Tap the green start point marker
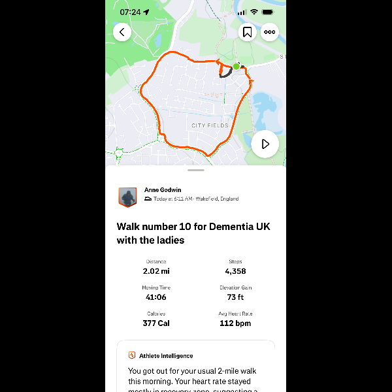 tap(237, 66)
